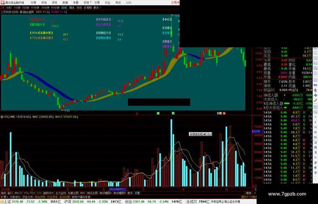
Task: Open the 资金分布 tab
Action: coord(28,197)
